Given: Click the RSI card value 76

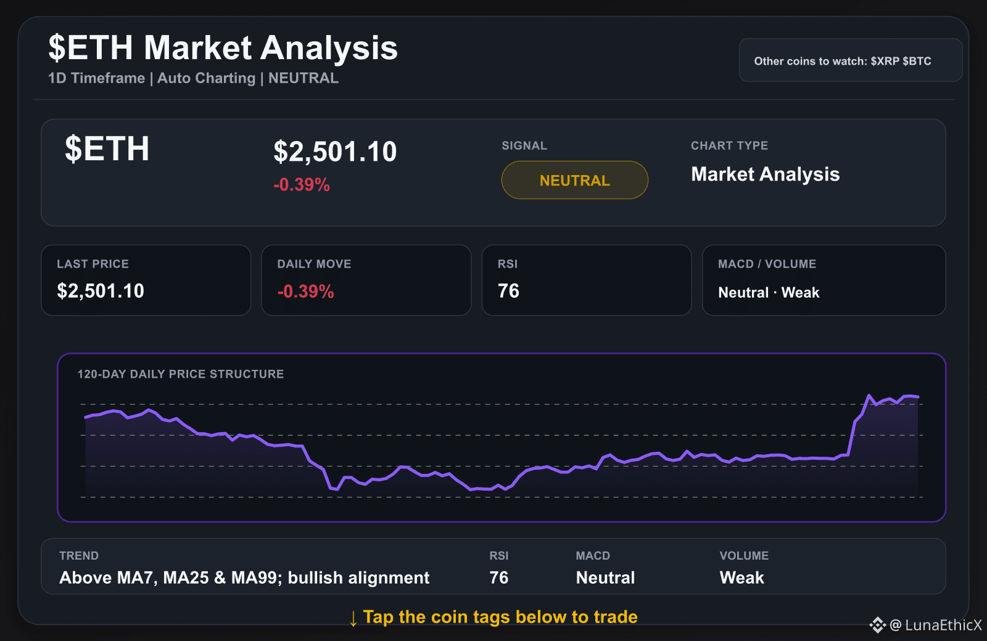Looking at the screenshot, I should 508,291.
